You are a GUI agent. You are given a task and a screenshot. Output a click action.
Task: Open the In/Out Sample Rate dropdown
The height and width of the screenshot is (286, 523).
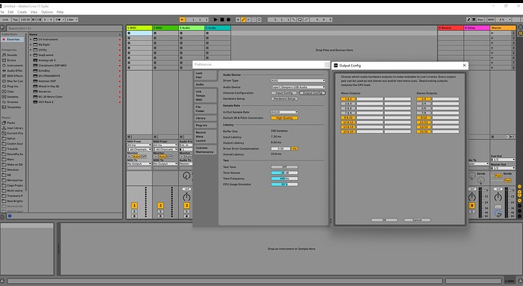click(284, 112)
